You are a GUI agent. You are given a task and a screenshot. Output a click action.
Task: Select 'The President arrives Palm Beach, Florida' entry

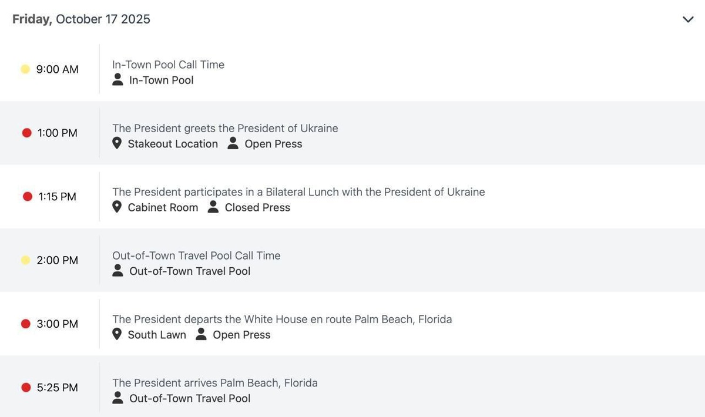[x=214, y=383]
